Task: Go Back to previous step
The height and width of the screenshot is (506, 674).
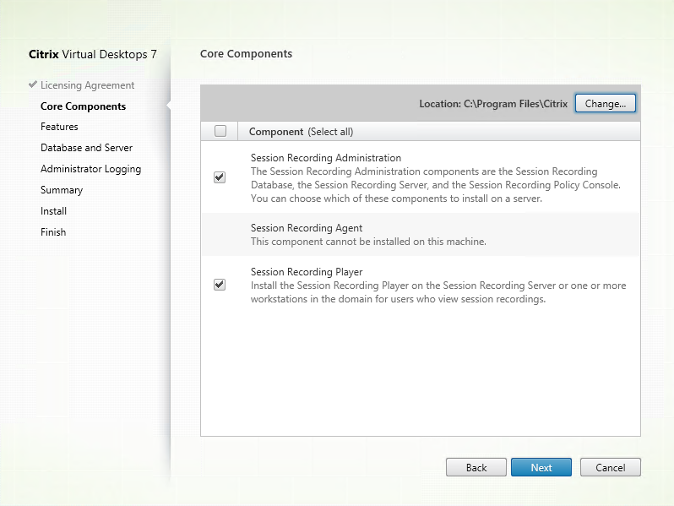Action: (x=476, y=467)
